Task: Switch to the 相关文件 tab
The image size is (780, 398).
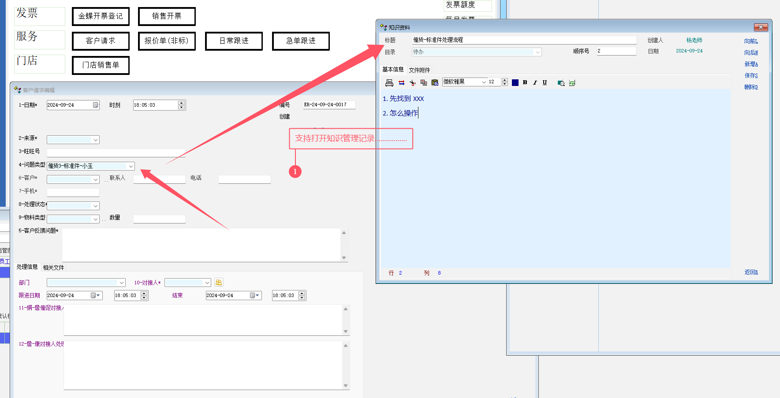Action: pyautogui.click(x=53, y=268)
